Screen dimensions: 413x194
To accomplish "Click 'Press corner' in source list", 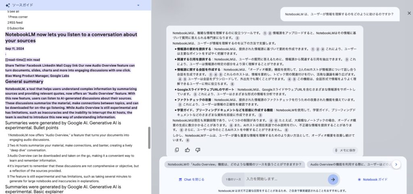I will (19, 17).
